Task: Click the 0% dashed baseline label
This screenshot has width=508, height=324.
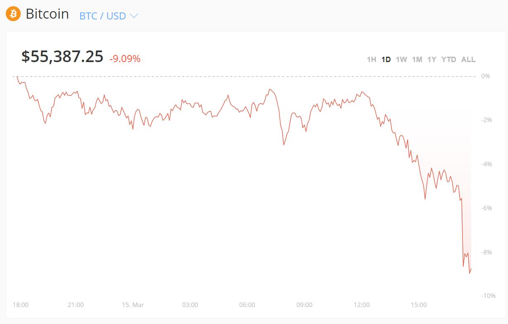Action: pyautogui.click(x=486, y=76)
